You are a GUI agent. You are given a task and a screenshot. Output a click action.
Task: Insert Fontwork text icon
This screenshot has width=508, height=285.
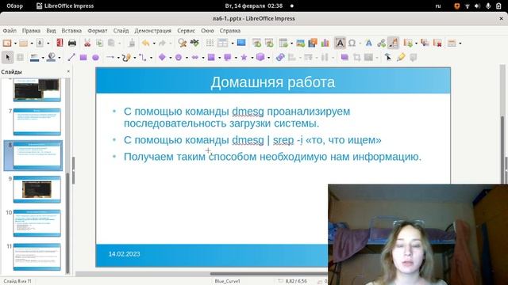tap(368, 43)
